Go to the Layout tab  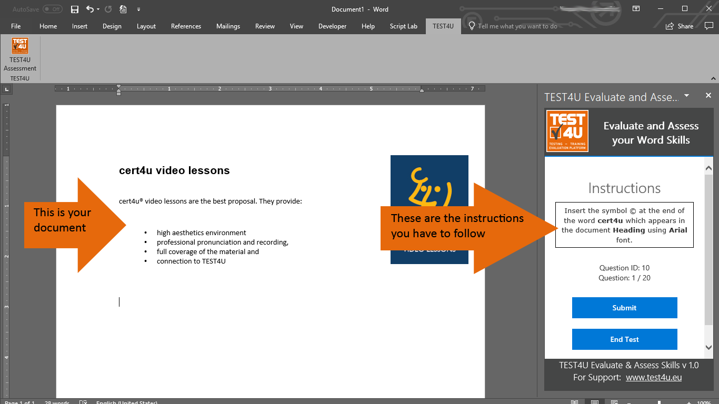pyautogui.click(x=146, y=26)
